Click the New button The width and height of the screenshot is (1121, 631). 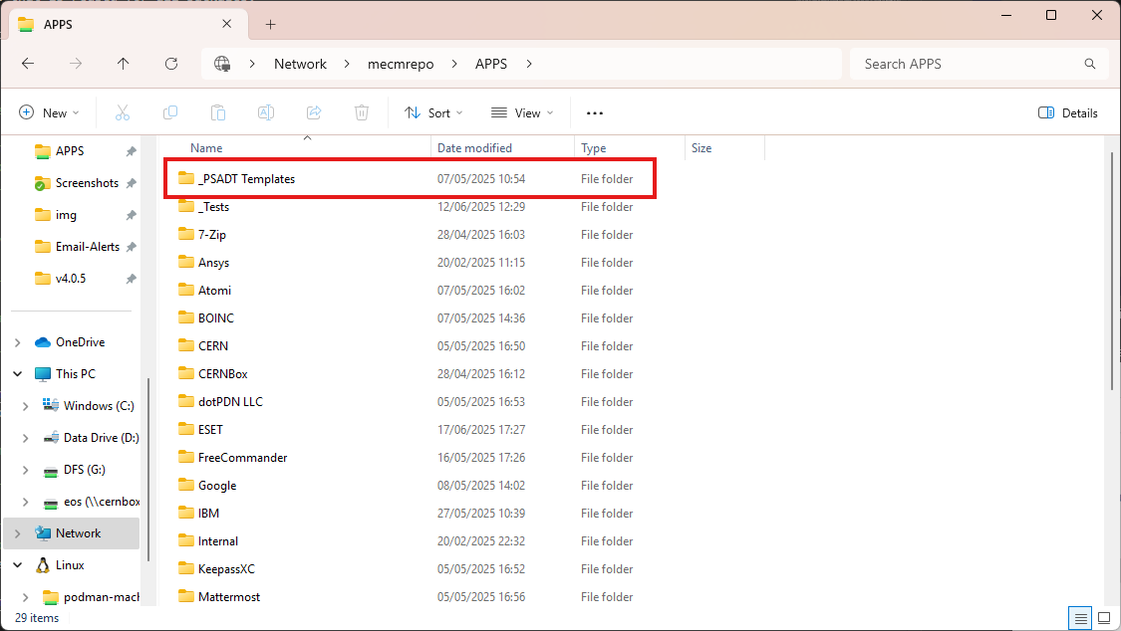tap(48, 113)
